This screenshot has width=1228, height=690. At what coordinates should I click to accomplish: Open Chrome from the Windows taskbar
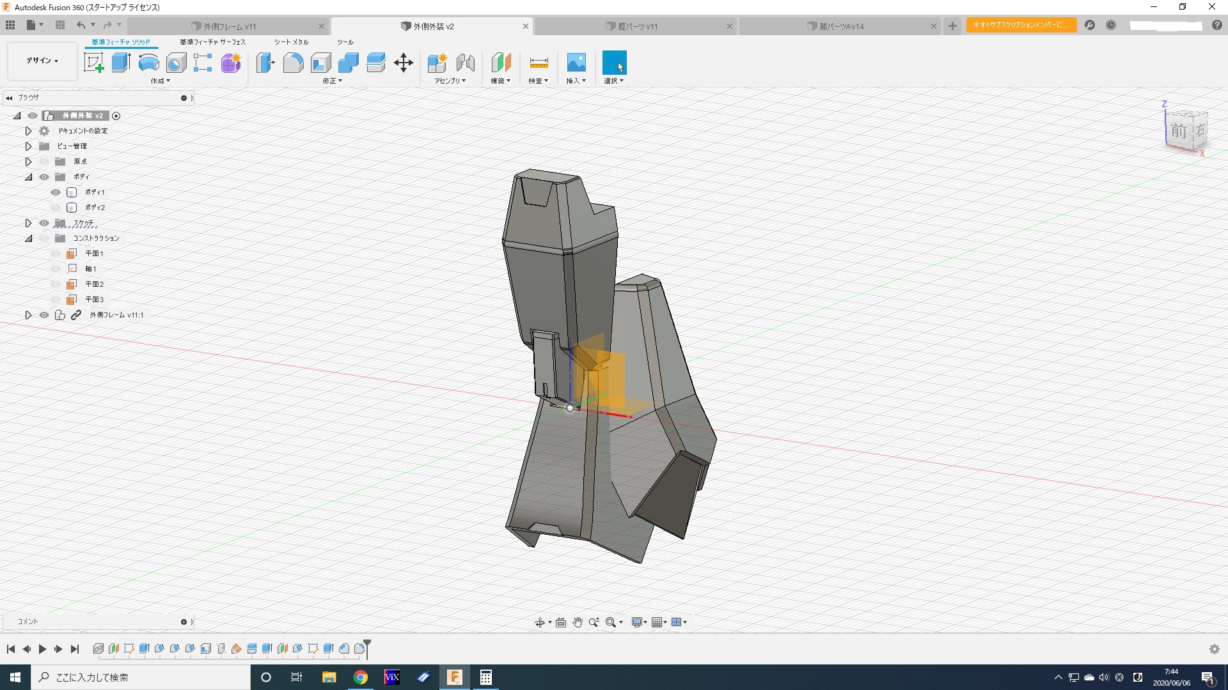point(361,677)
